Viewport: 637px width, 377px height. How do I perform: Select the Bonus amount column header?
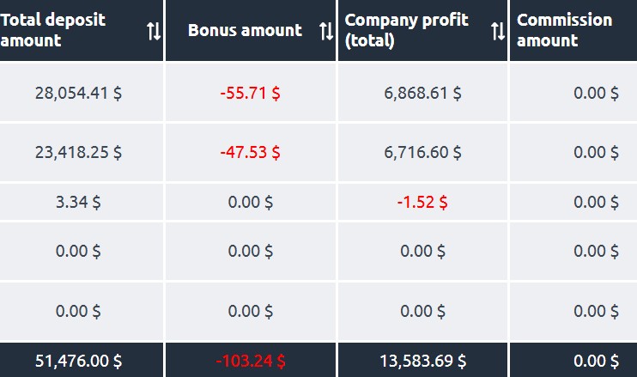coord(245,30)
